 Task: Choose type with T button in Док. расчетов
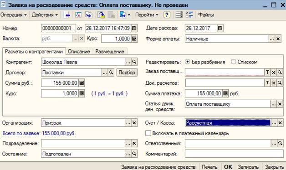pyautogui.click(x=267, y=83)
